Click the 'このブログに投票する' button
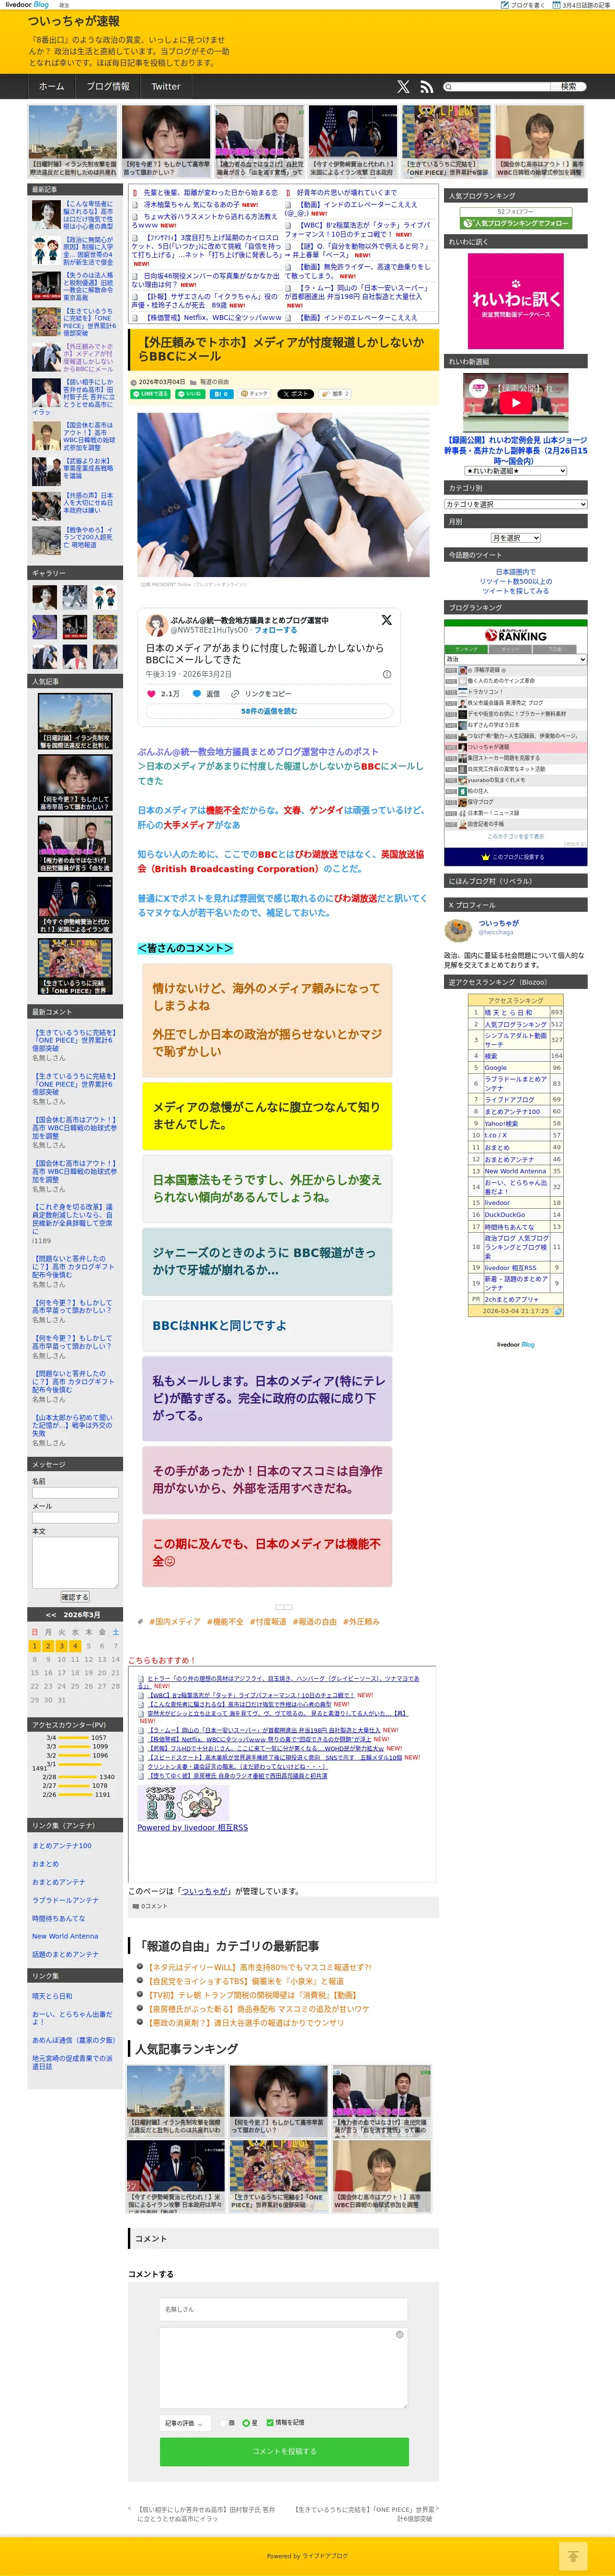The image size is (615, 2576). [515, 857]
